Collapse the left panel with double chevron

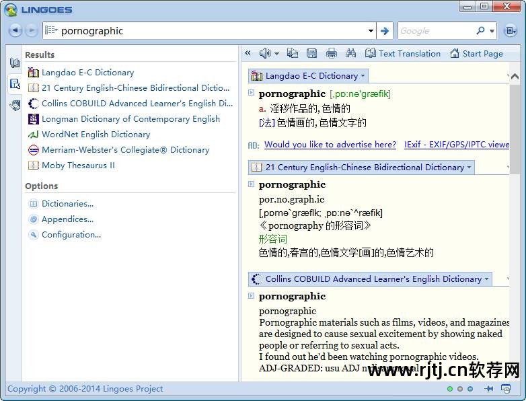[248, 53]
